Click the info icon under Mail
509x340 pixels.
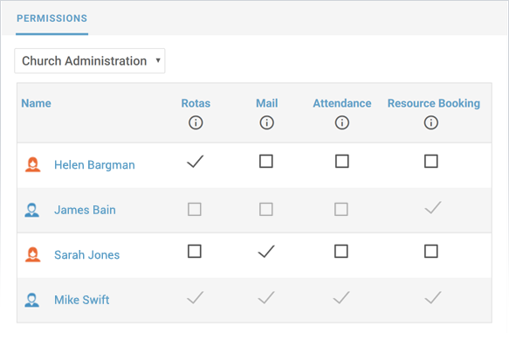click(266, 122)
